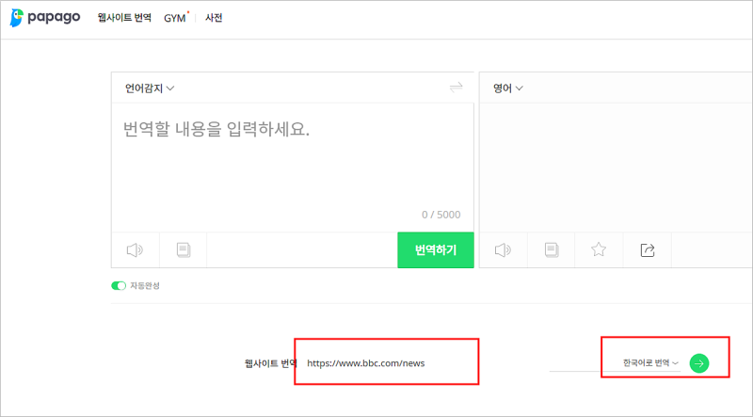Play source text audio speaker icon
Image resolution: width=753 pixels, height=417 pixels.
tap(135, 249)
